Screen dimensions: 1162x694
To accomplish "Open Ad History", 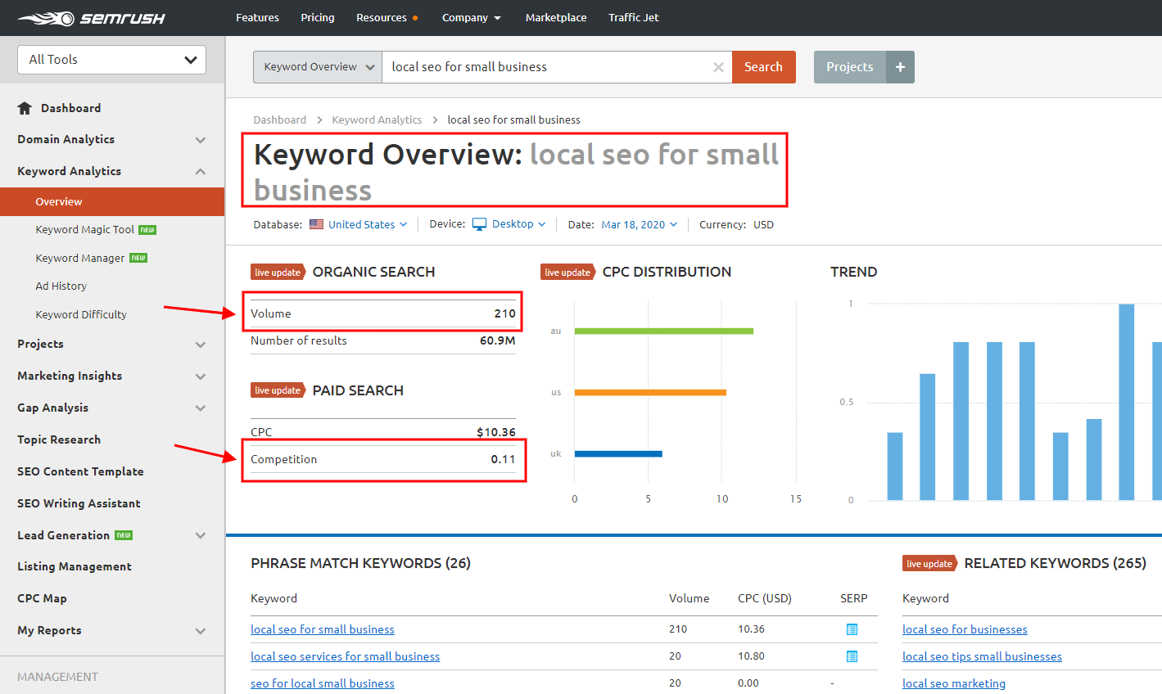I will pyautogui.click(x=61, y=286).
